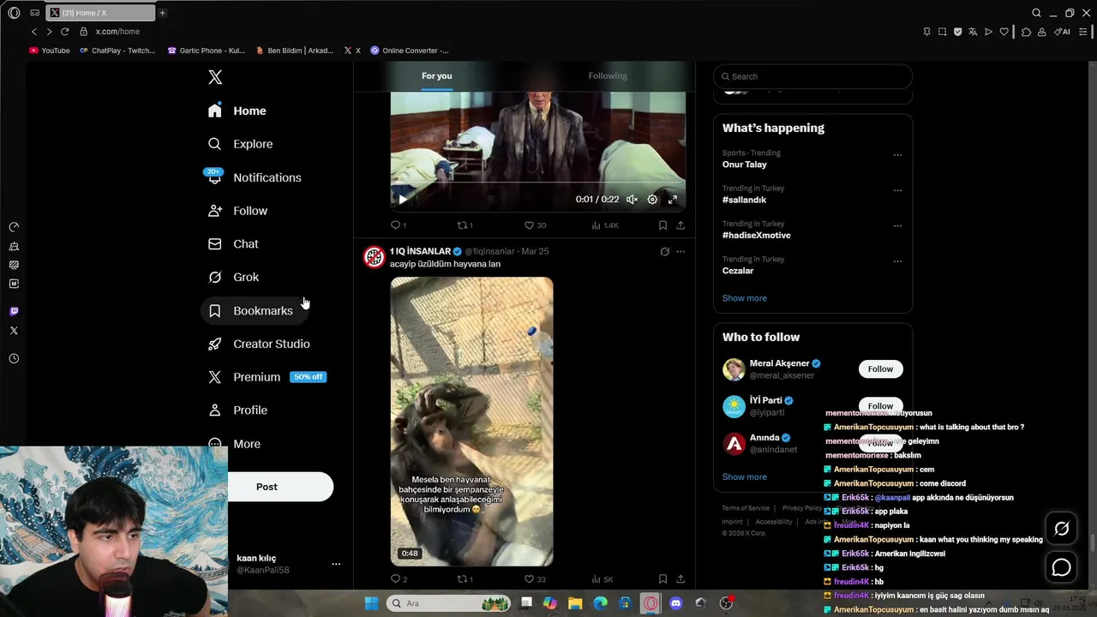Open Opera extensions cube icon
Image resolution: width=1097 pixels, height=617 pixels.
point(1026,32)
